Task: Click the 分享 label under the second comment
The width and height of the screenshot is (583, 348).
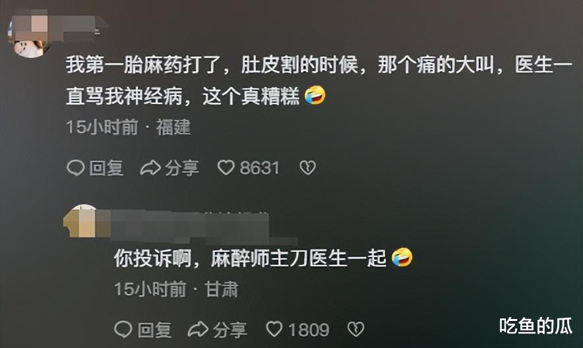Action: [230, 330]
